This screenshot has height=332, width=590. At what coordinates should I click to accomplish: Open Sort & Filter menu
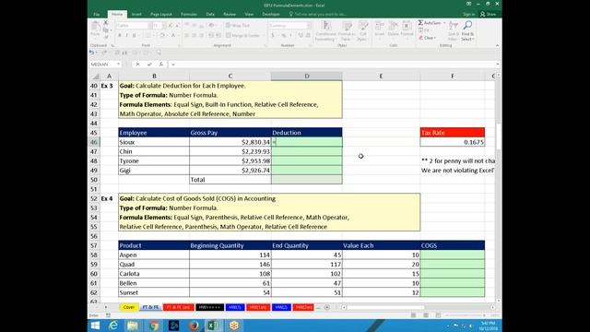[454, 30]
